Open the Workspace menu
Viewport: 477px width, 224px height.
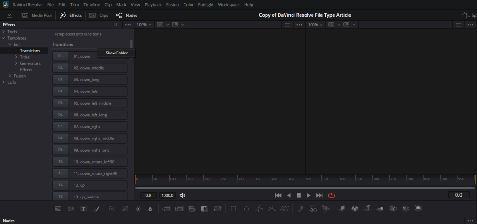(229, 5)
